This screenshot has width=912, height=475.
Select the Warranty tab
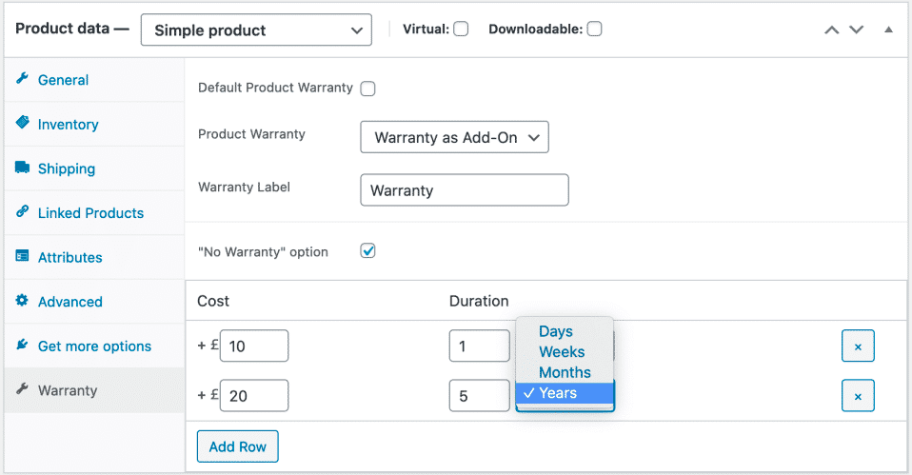click(94, 390)
